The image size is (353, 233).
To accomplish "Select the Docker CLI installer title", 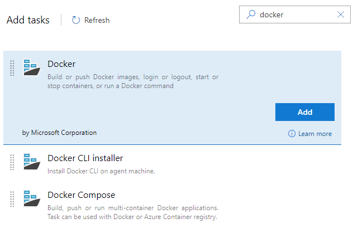I will (x=85, y=158).
